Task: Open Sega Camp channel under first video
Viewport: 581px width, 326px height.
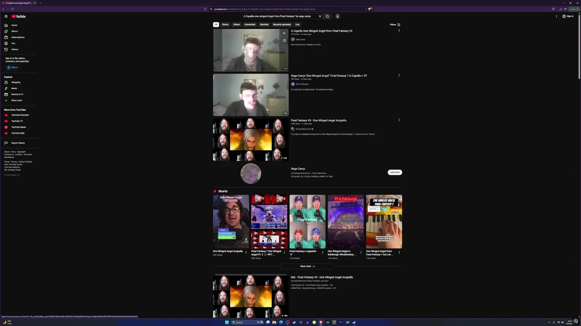Action: tap(300, 39)
